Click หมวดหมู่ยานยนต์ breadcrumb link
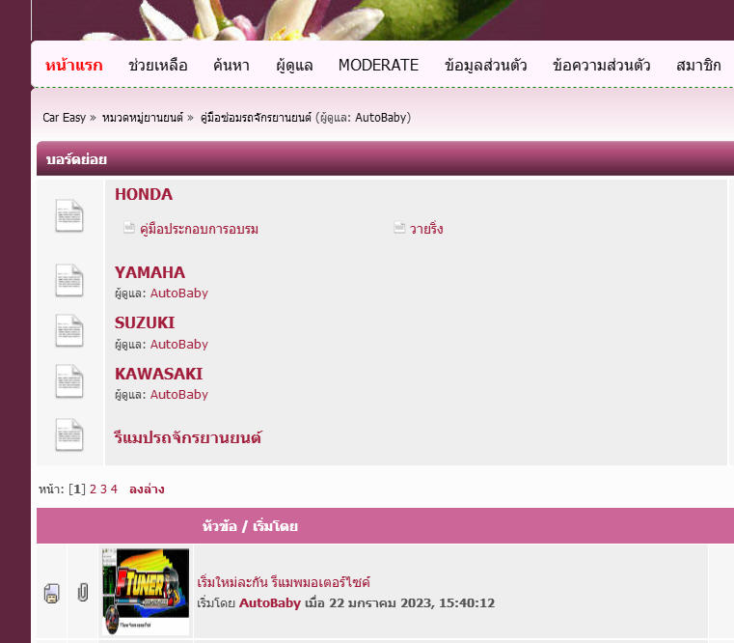The image size is (734, 643). click(x=143, y=117)
